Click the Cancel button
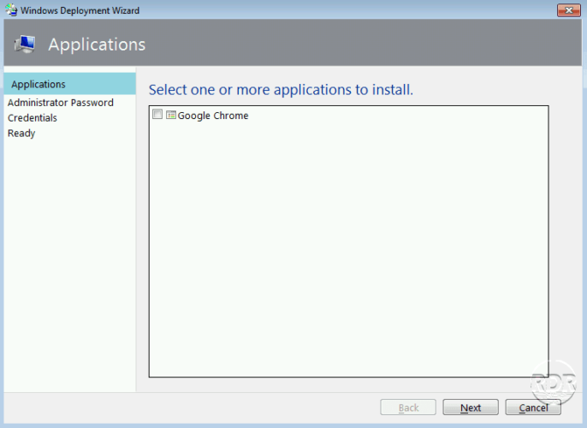The width and height of the screenshot is (587, 428). click(x=533, y=407)
